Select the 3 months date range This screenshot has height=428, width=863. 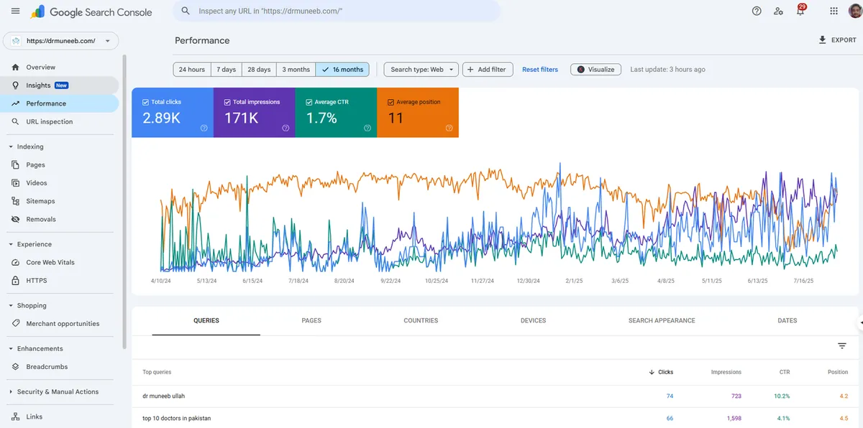[x=296, y=70]
